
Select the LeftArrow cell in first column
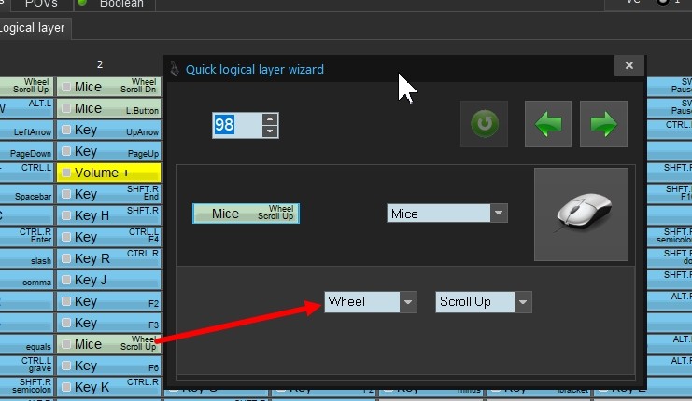click(x=26, y=130)
